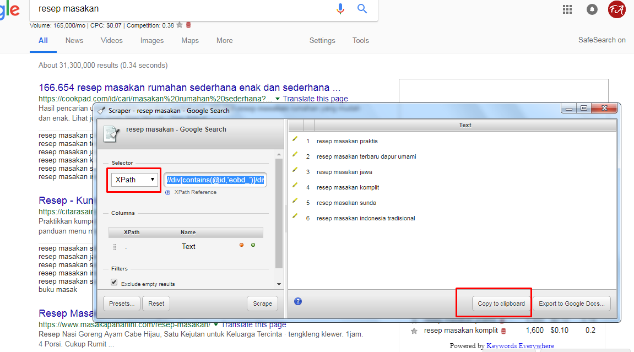Select row resep masakan indonesia tradisional
The width and height of the screenshot is (634, 352).
point(452,218)
